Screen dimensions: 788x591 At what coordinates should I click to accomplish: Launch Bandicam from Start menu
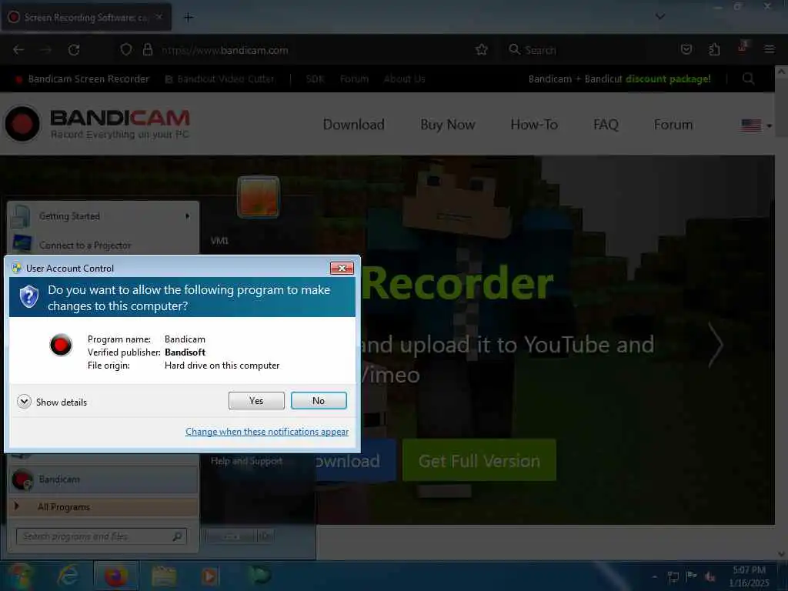tap(103, 479)
